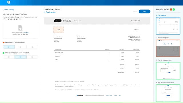Click the Undo button
The image size is (183, 103).
(135, 11)
